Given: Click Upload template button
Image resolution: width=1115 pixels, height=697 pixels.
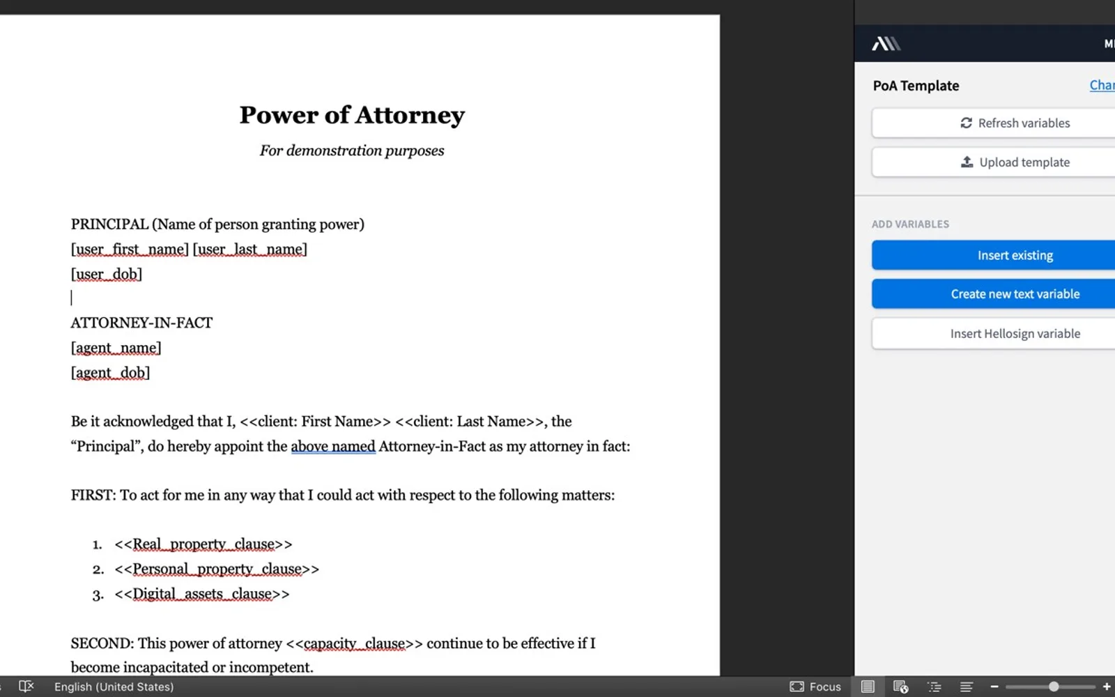Looking at the screenshot, I should pyautogui.click(x=994, y=162).
